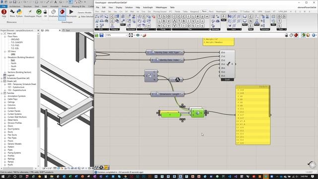Open the Python editor in Revit ribbon
This screenshot has height=179, width=318.
coord(19,13)
